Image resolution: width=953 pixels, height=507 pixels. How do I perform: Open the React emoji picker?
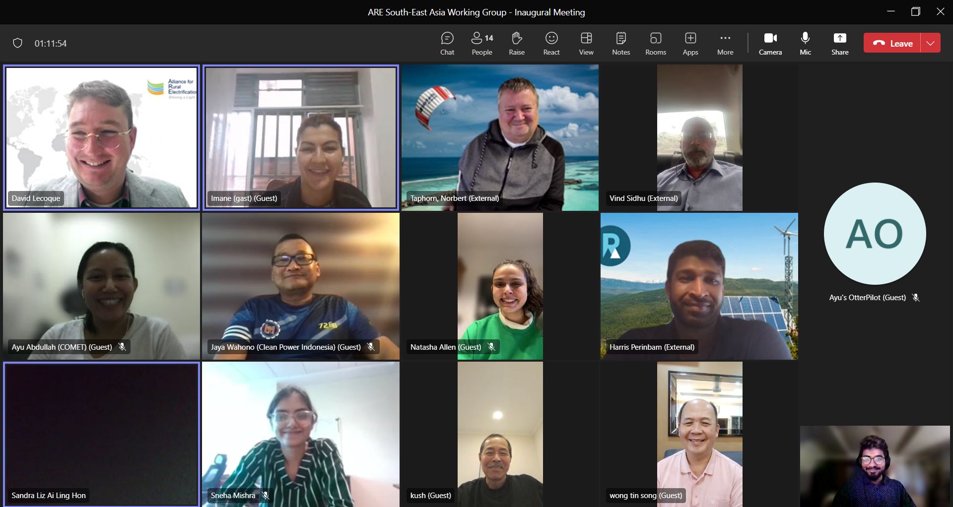(x=551, y=43)
